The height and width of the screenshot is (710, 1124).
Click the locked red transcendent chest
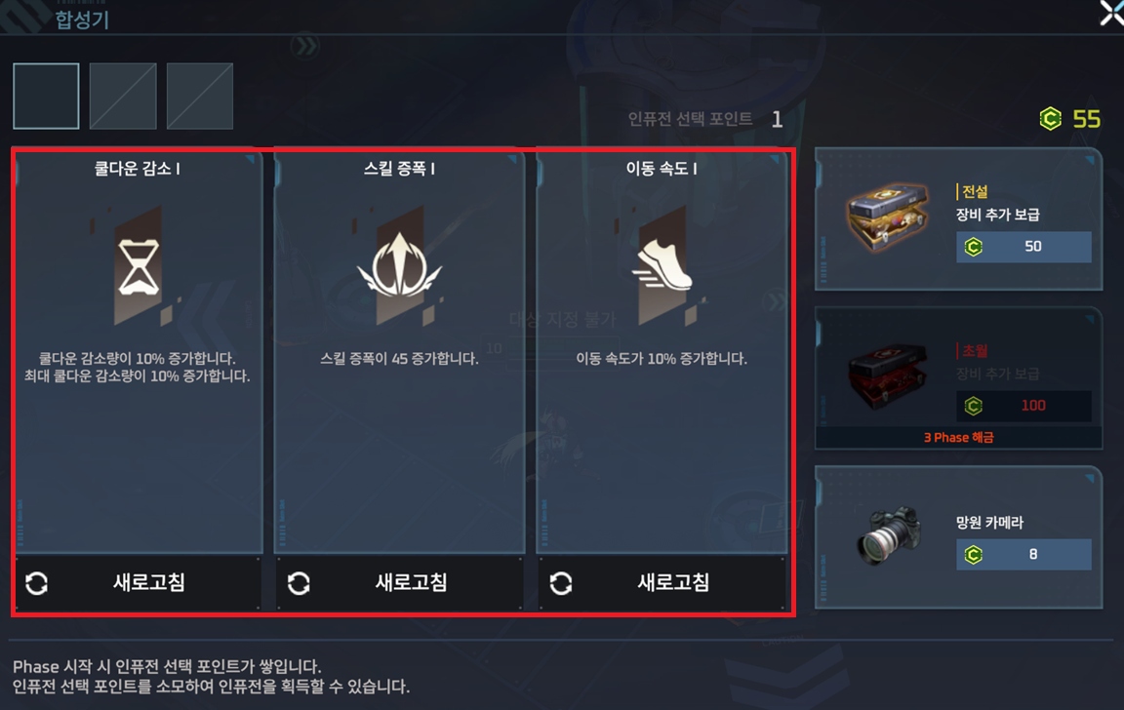tap(888, 376)
